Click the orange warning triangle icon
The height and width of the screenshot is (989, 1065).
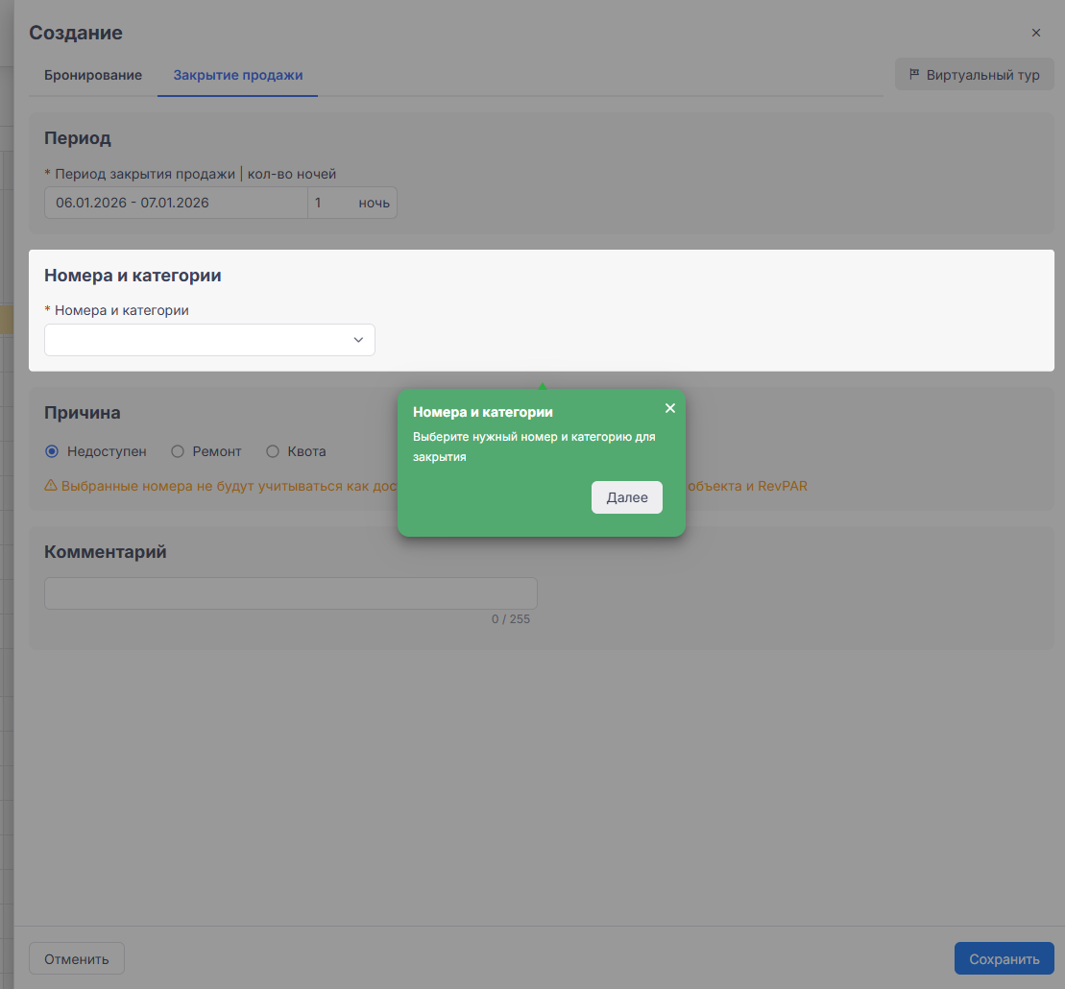(51, 486)
